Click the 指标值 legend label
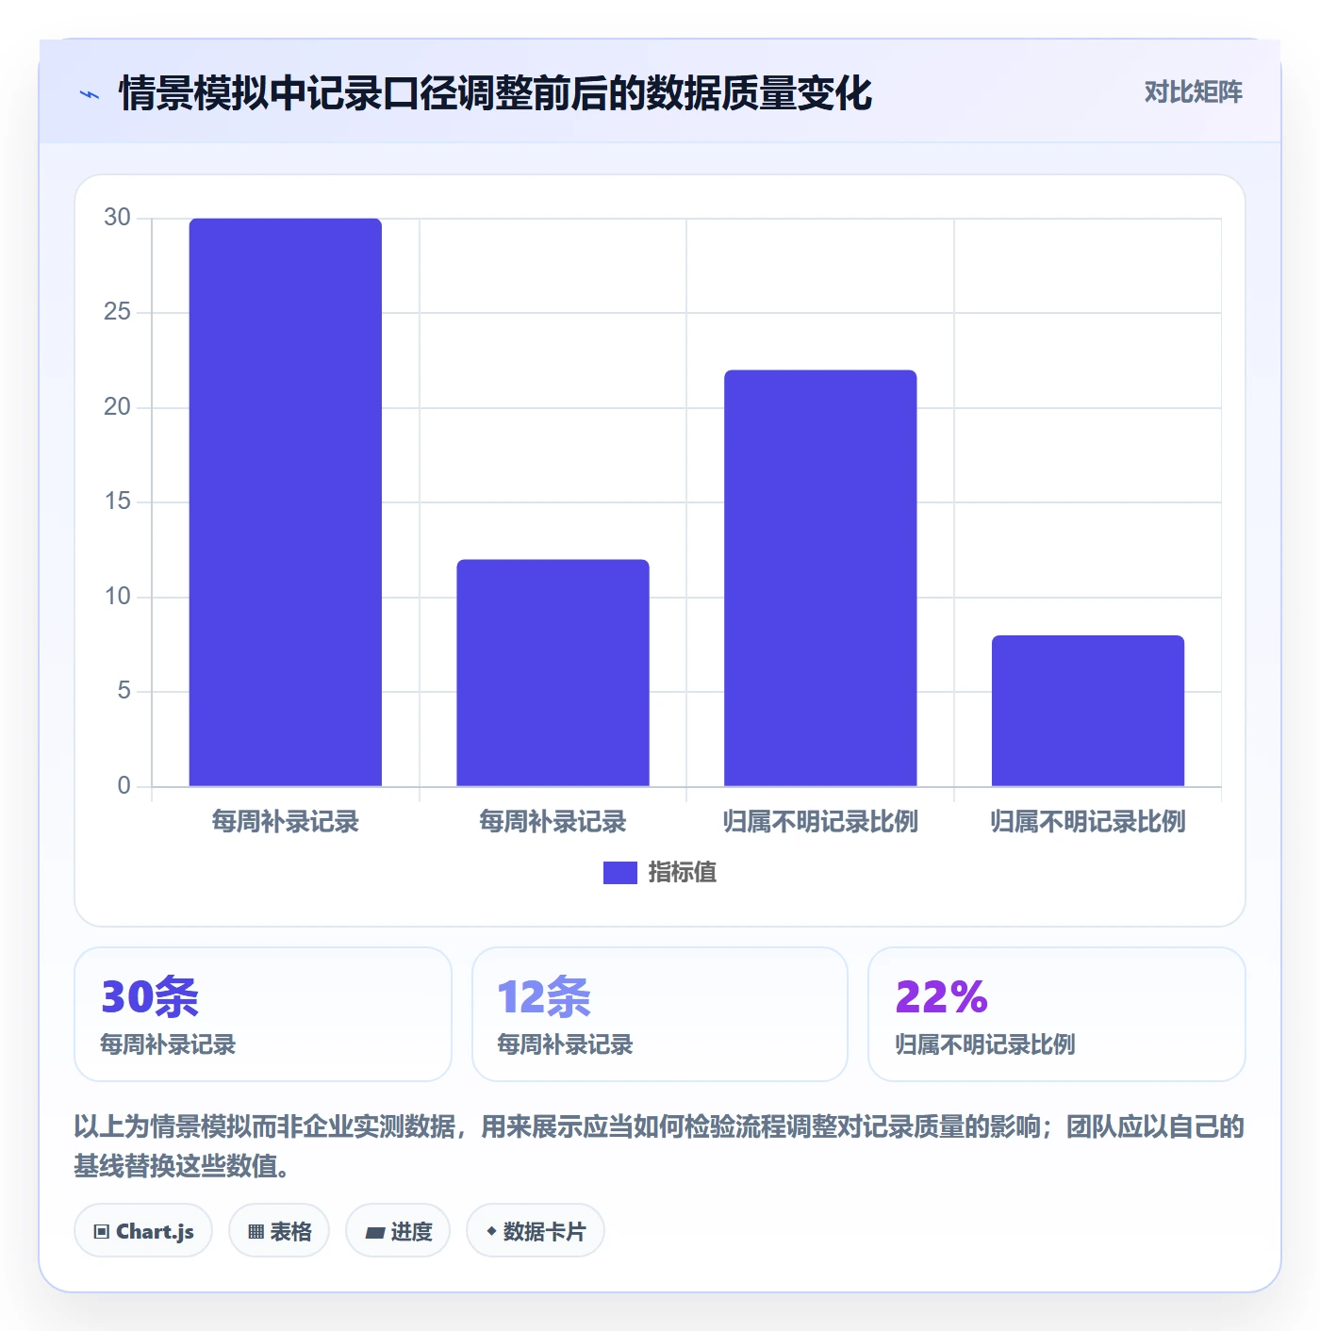 pyautogui.click(x=683, y=873)
